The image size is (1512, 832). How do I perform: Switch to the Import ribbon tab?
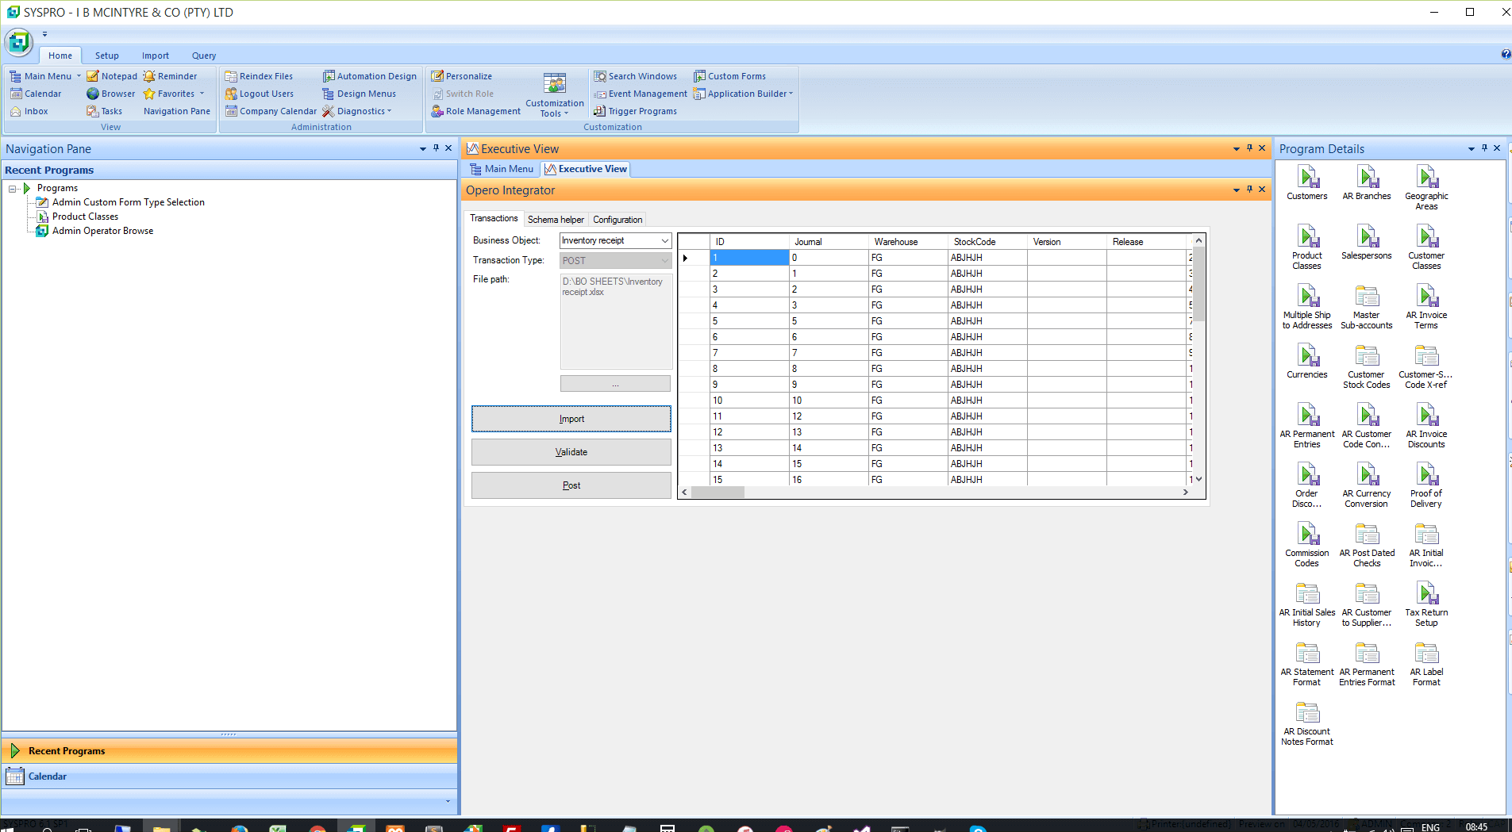(x=155, y=56)
